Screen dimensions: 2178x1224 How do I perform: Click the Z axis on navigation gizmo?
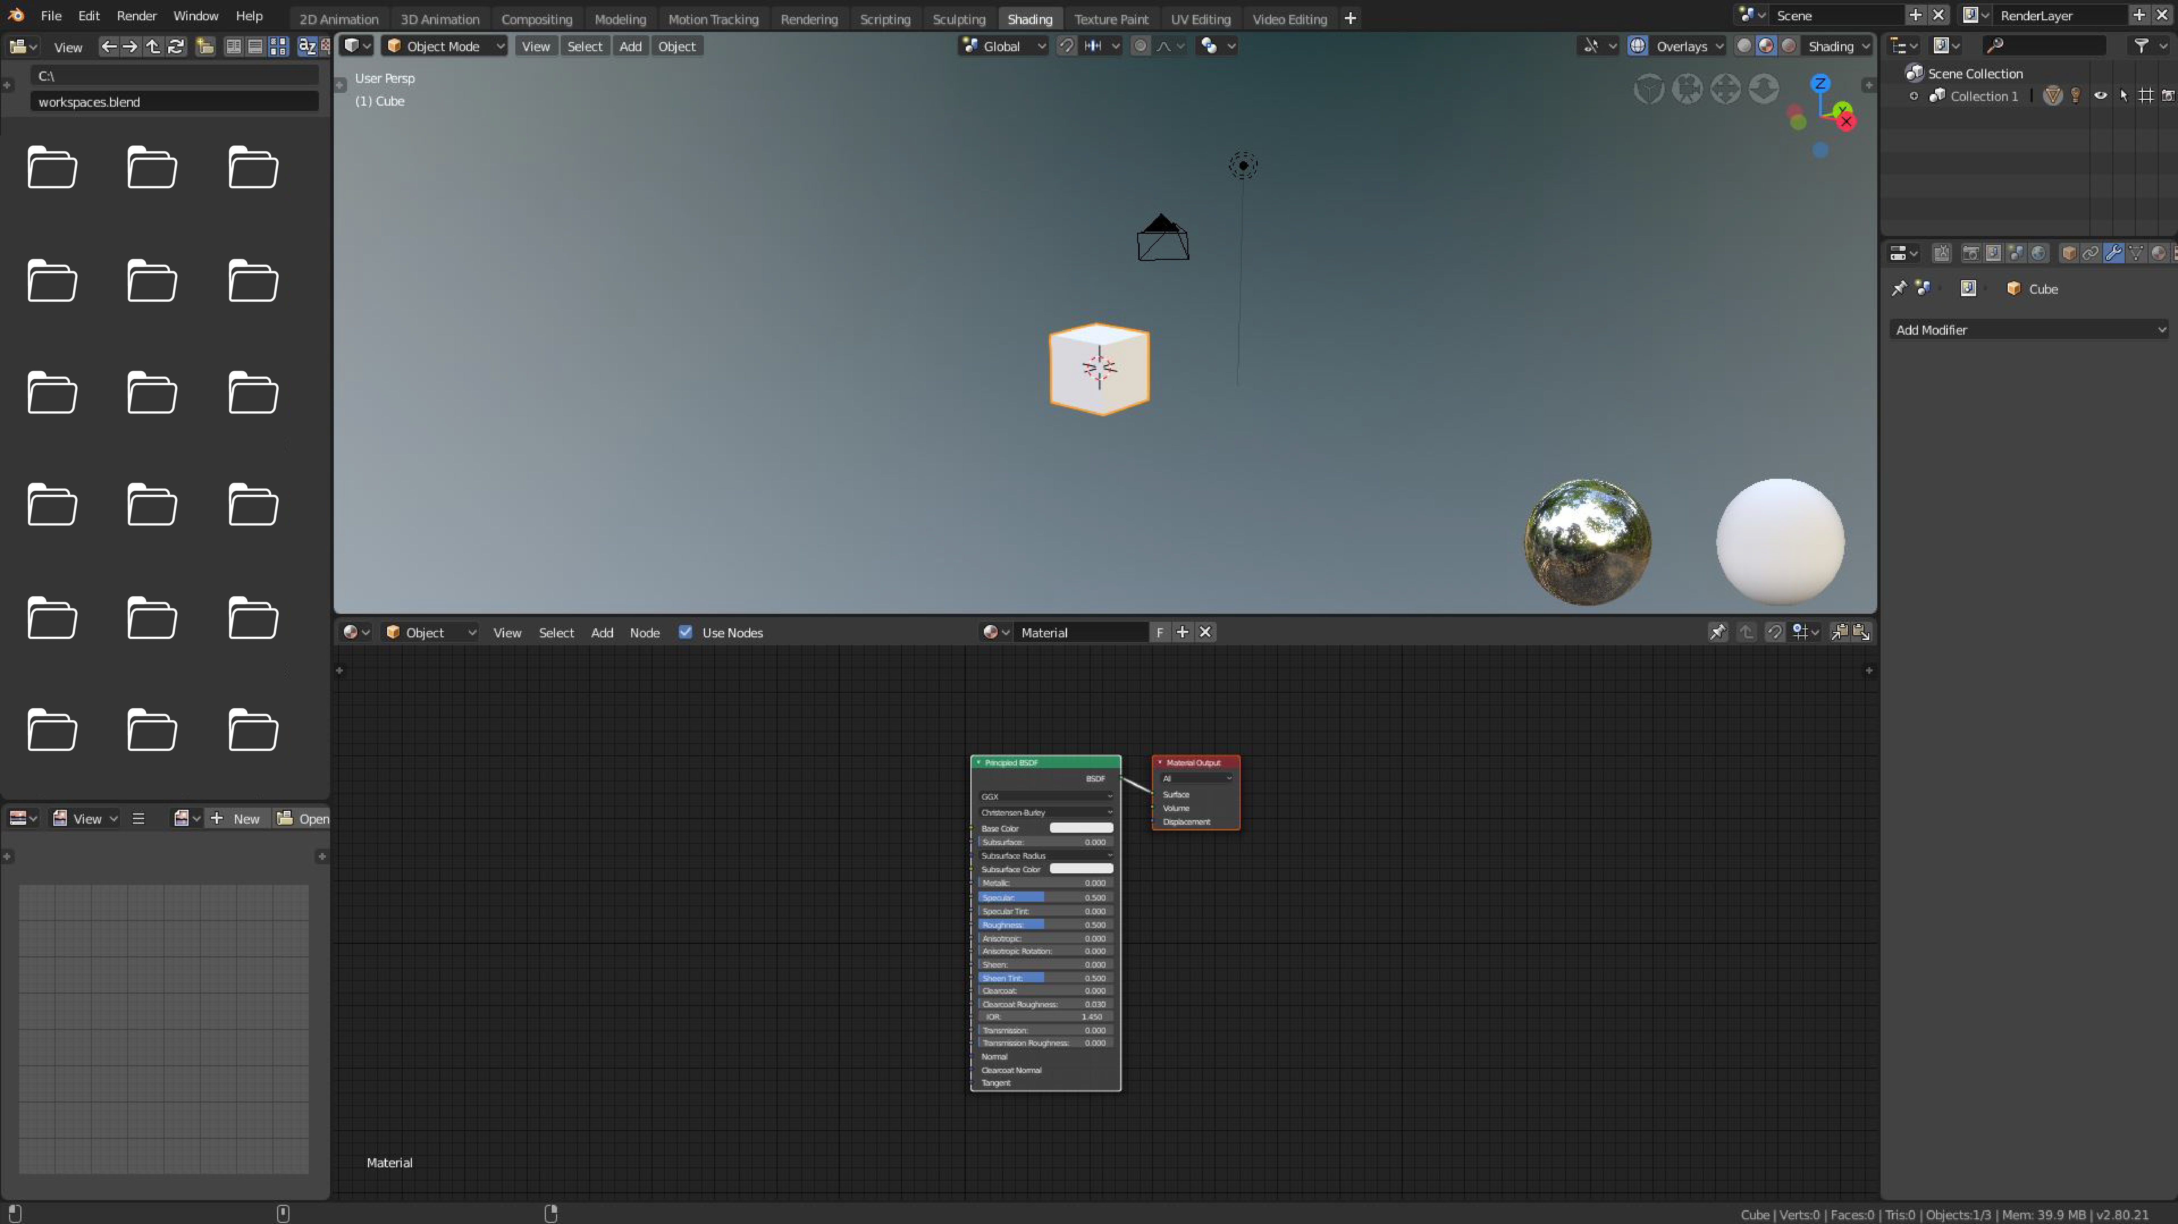1820,84
